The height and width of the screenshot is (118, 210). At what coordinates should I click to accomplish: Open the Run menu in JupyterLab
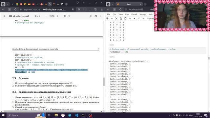click(x=127, y=14)
